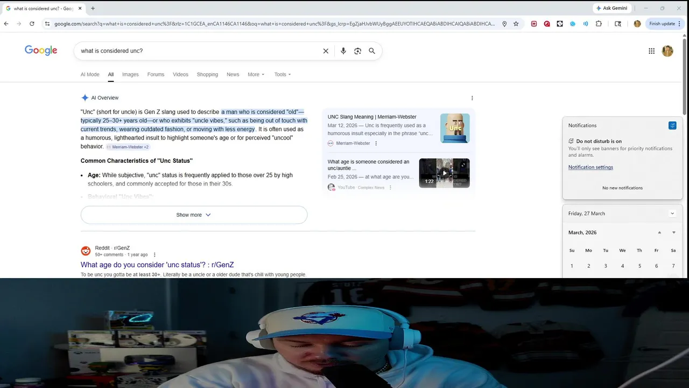The height and width of the screenshot is (388, 689).
Task: Bookmark this page with the star icon
Action: click(516, 24)
